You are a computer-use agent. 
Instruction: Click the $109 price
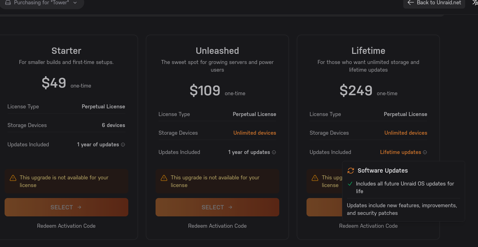tap(205, 91)
